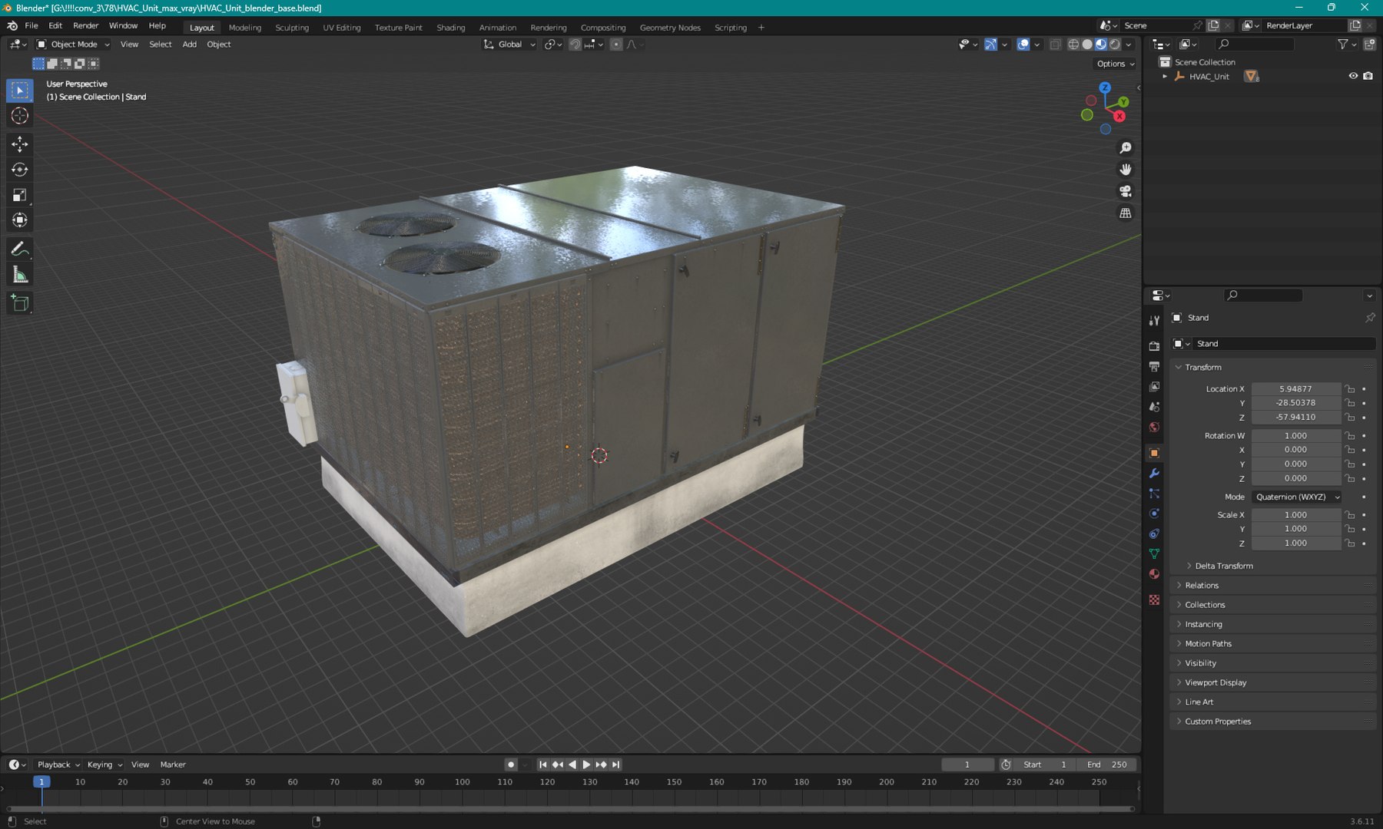Open the Render menu
1383x829 pixels.
coord(86,25)
